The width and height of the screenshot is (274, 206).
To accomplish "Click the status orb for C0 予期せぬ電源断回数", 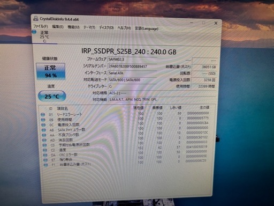I will pyautogui.click(x=45, y=145).
